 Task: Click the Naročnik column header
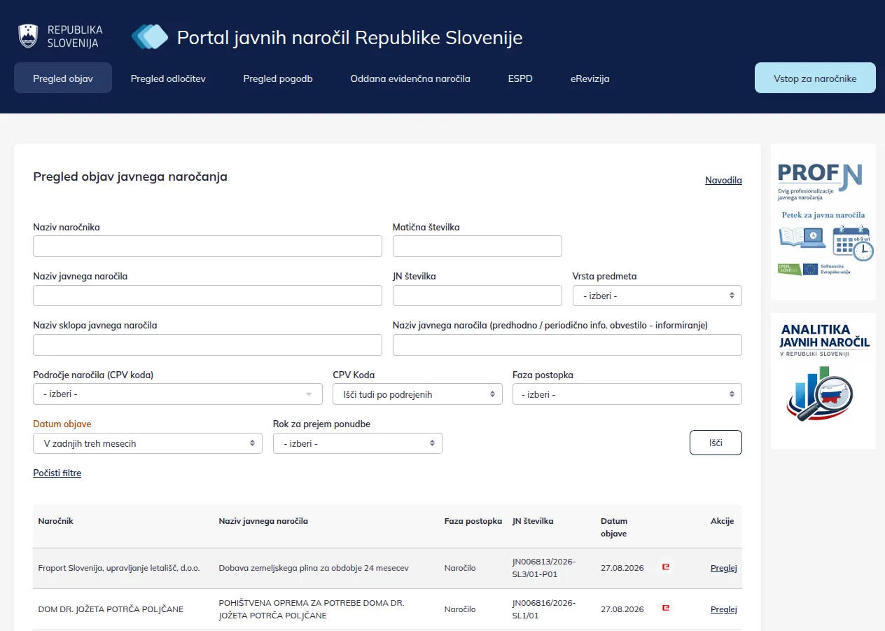pyautogui.click(x=56, y=521)
